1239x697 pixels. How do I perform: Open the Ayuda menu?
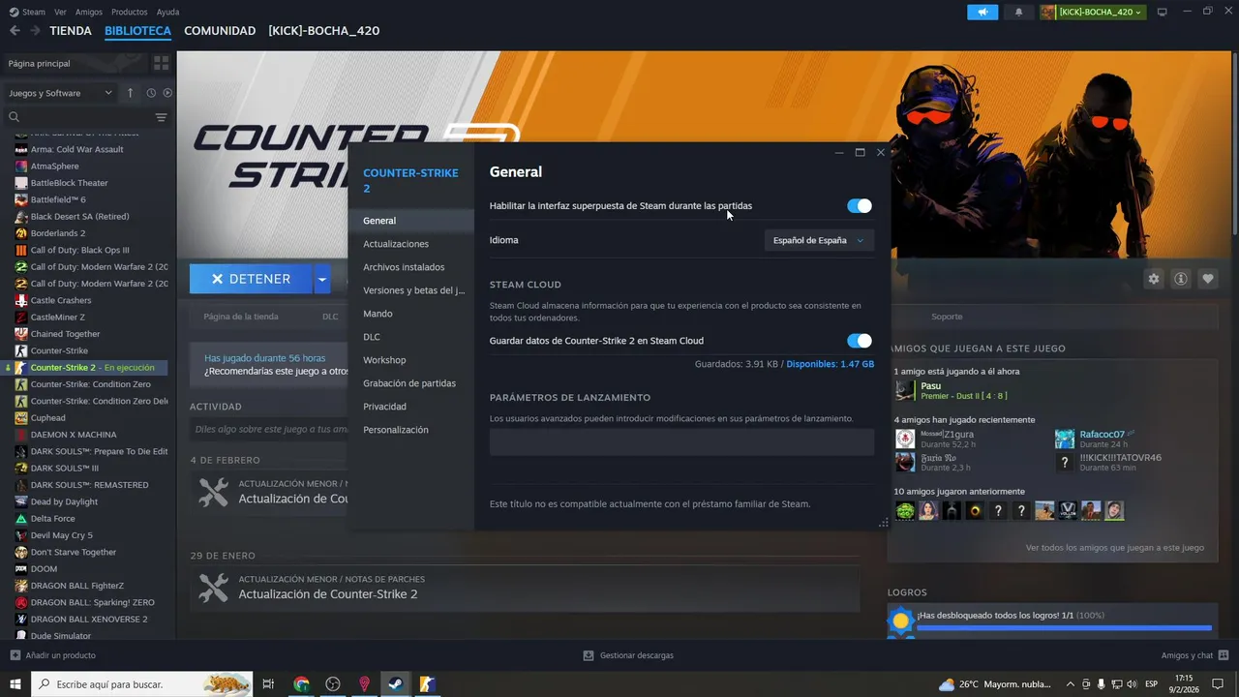coord(167,12)
